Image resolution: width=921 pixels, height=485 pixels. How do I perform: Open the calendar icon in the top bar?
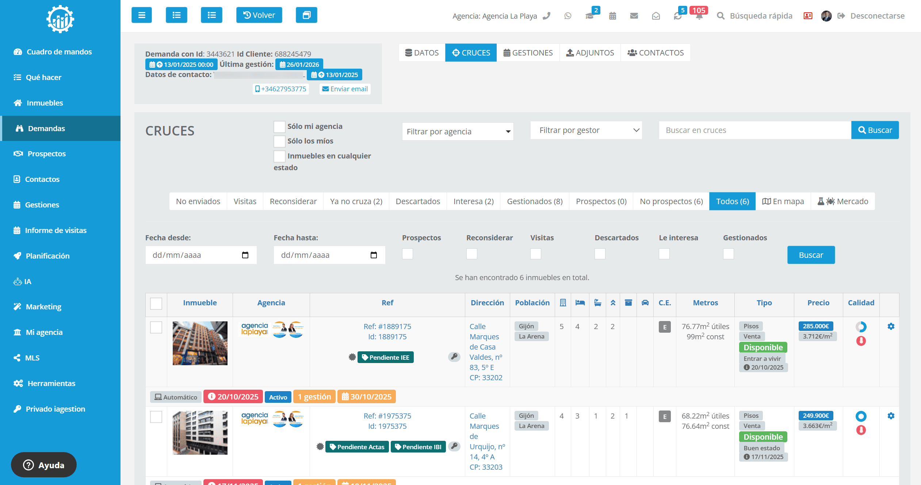point(612,16)
